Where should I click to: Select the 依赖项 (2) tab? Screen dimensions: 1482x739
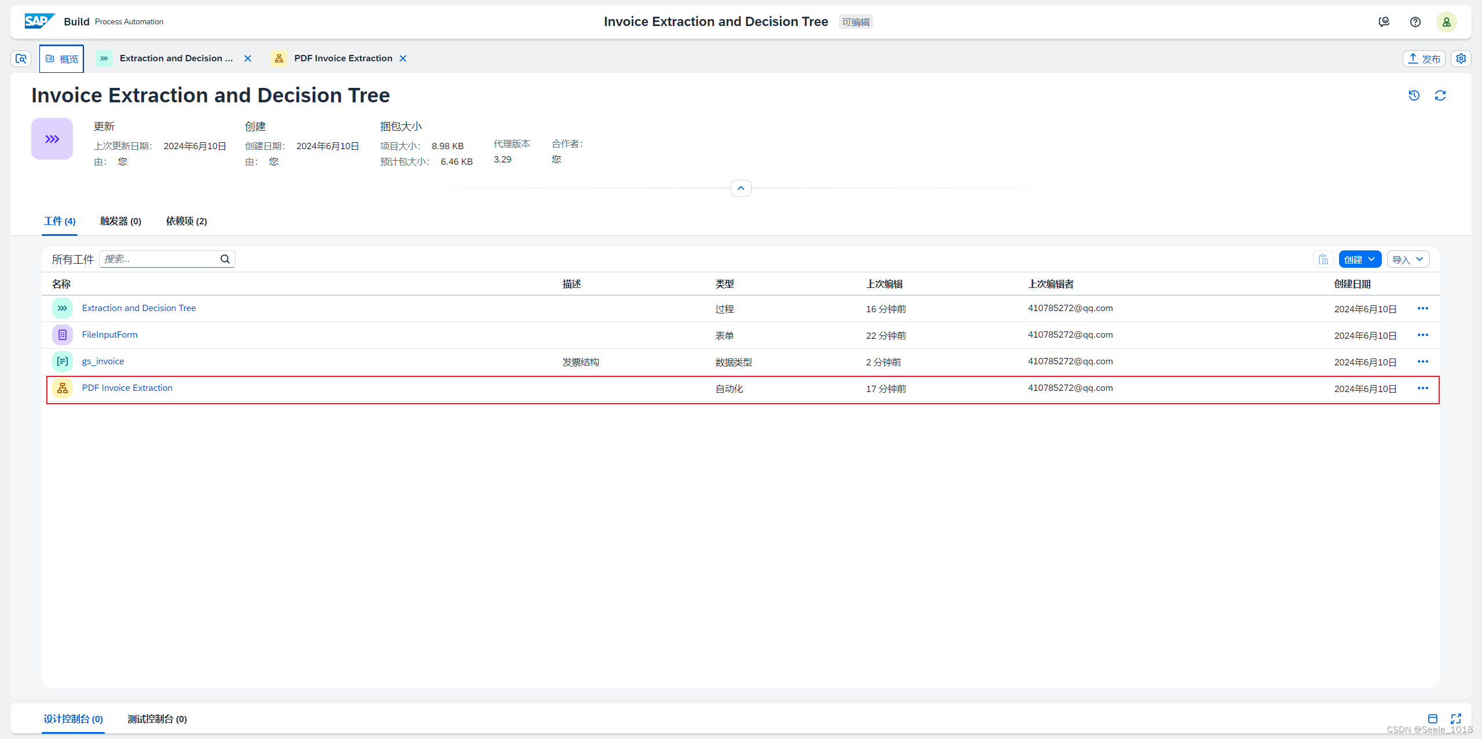186,221
